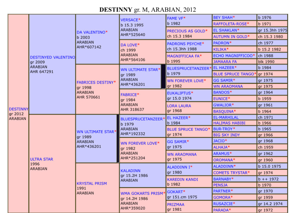Open the PARTNER link

[222, 191]
